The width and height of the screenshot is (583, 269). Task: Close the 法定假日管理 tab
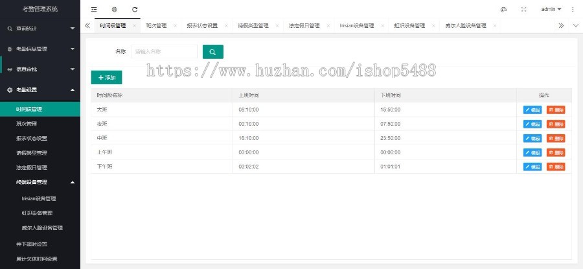[x=328, y=26]
